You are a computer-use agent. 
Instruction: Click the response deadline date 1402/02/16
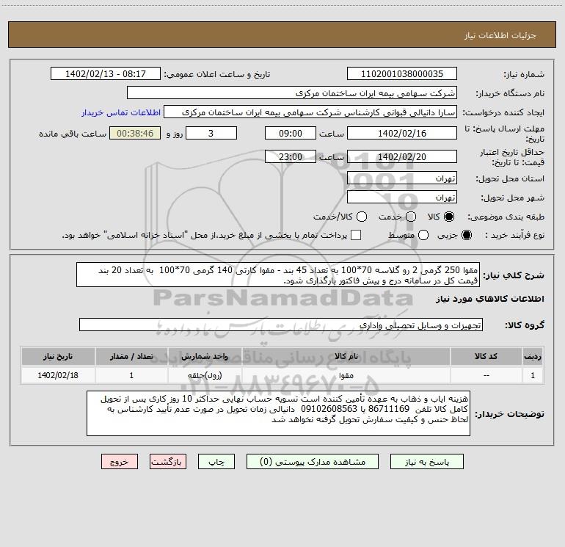pos(402,133)
